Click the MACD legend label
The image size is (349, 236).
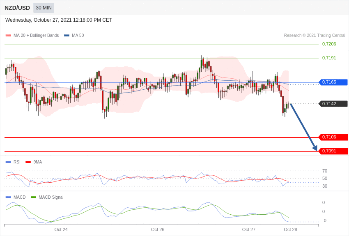pos(19,197)
